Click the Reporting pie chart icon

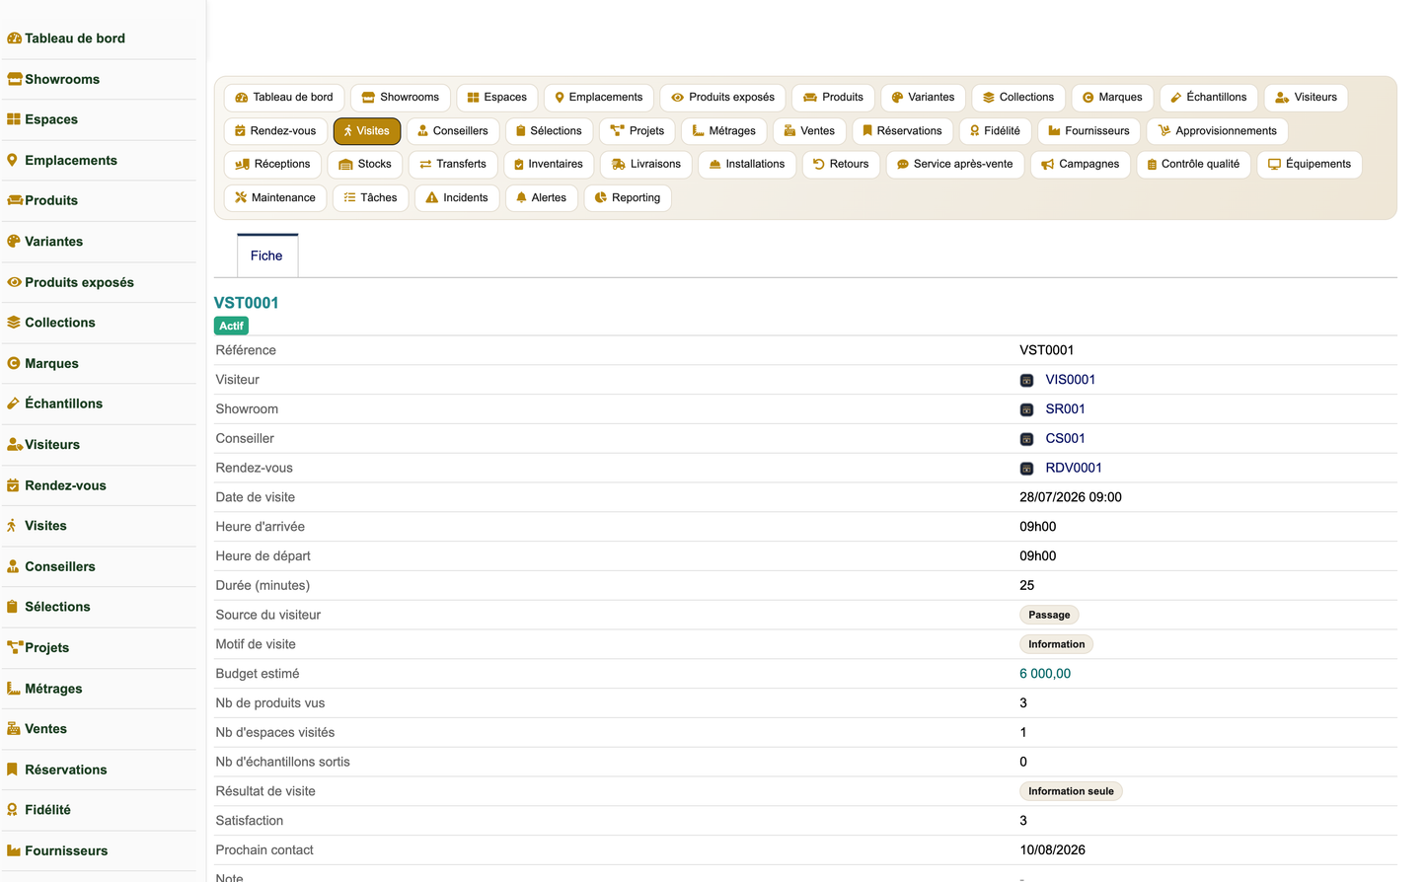600,198
